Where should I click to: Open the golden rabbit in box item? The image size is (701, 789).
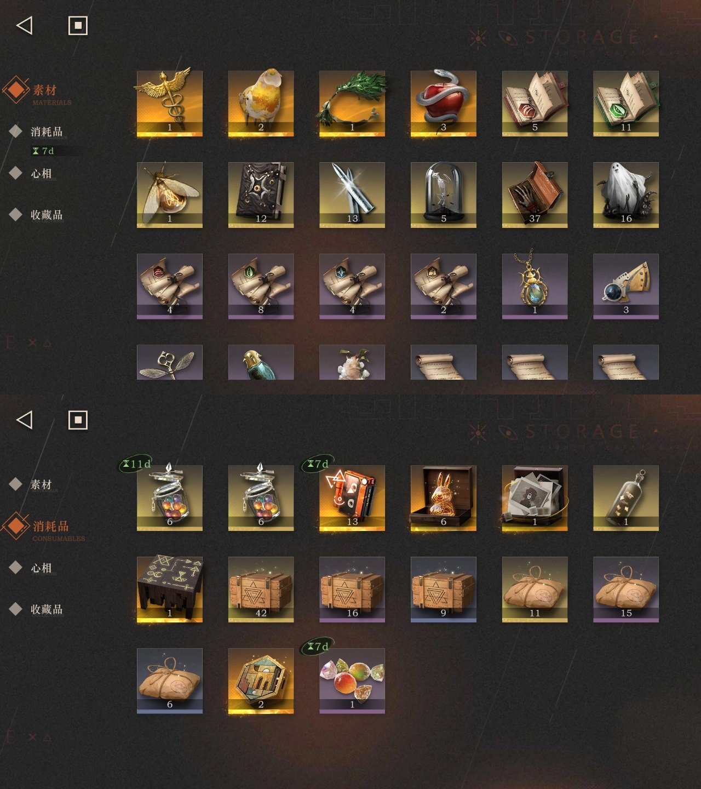click(x=443, y=498)
